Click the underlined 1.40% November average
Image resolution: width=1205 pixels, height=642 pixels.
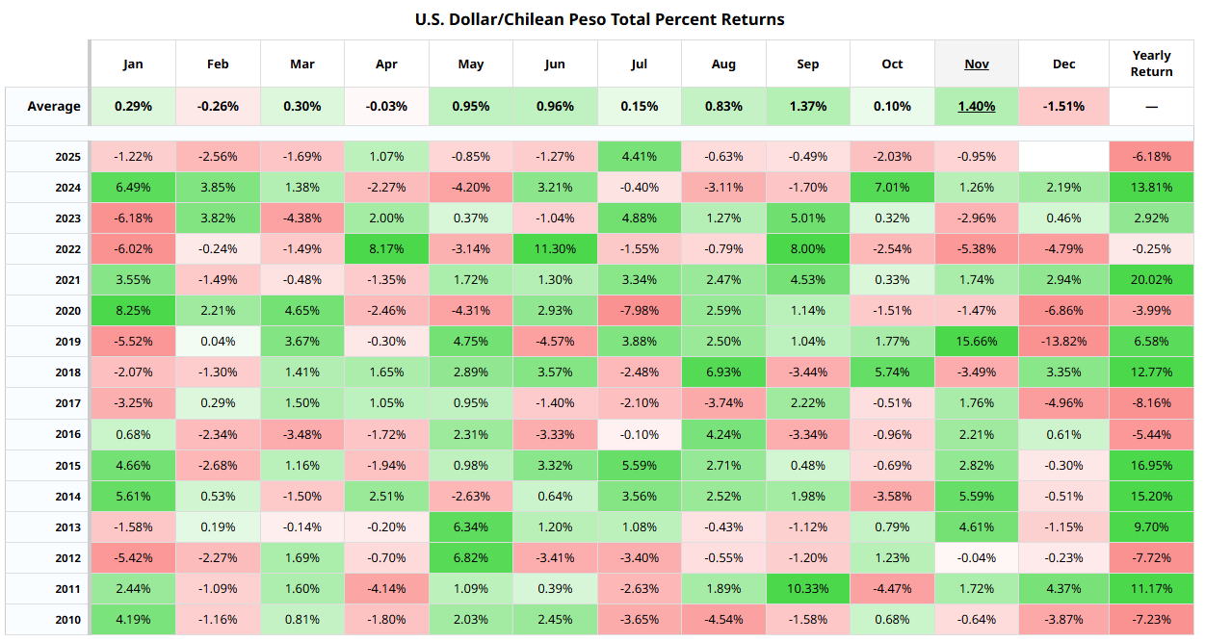point(977,106)
